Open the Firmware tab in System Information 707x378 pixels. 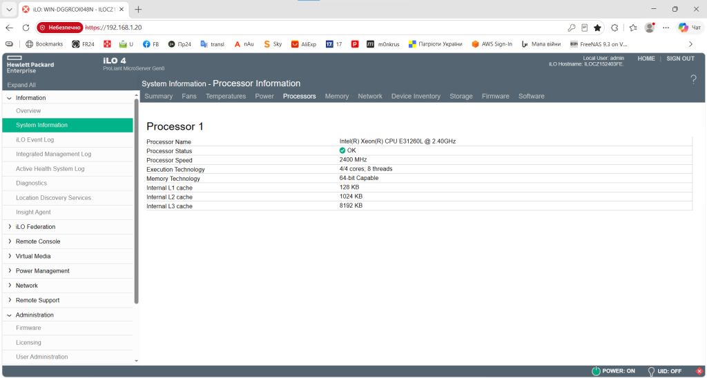[x=495, y=96]
